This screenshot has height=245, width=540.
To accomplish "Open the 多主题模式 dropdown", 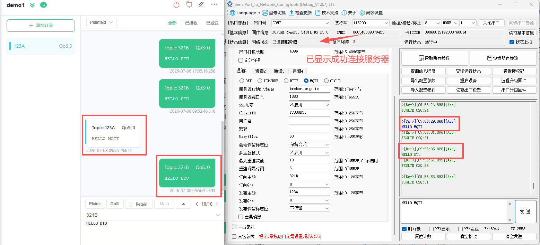I will click(310, 152).
